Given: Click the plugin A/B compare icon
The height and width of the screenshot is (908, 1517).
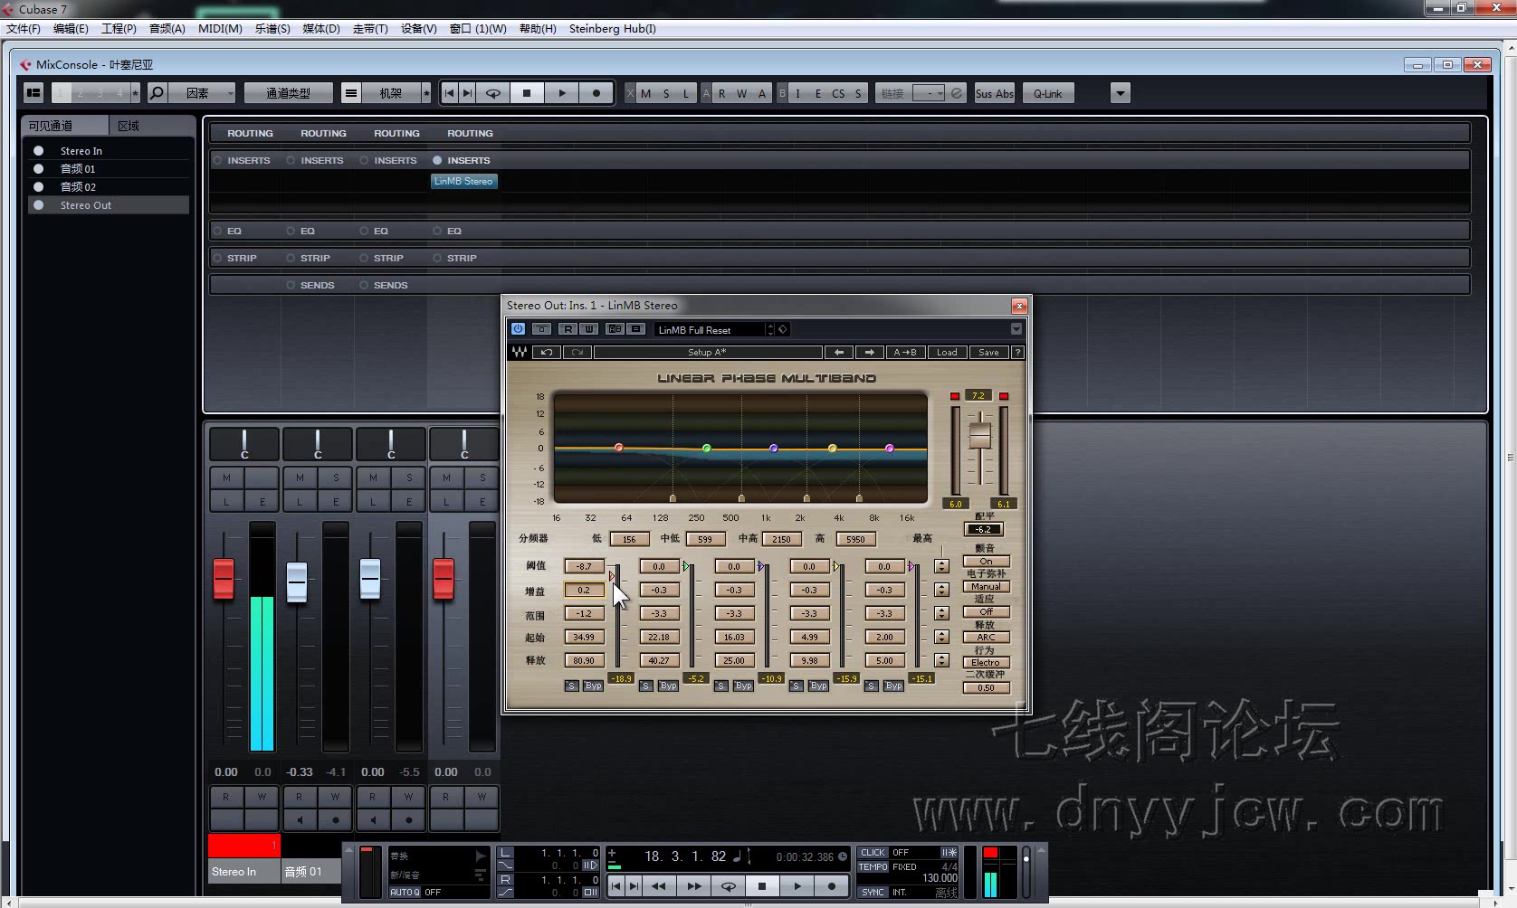Looking at the screenshot, I should [615, 329].
